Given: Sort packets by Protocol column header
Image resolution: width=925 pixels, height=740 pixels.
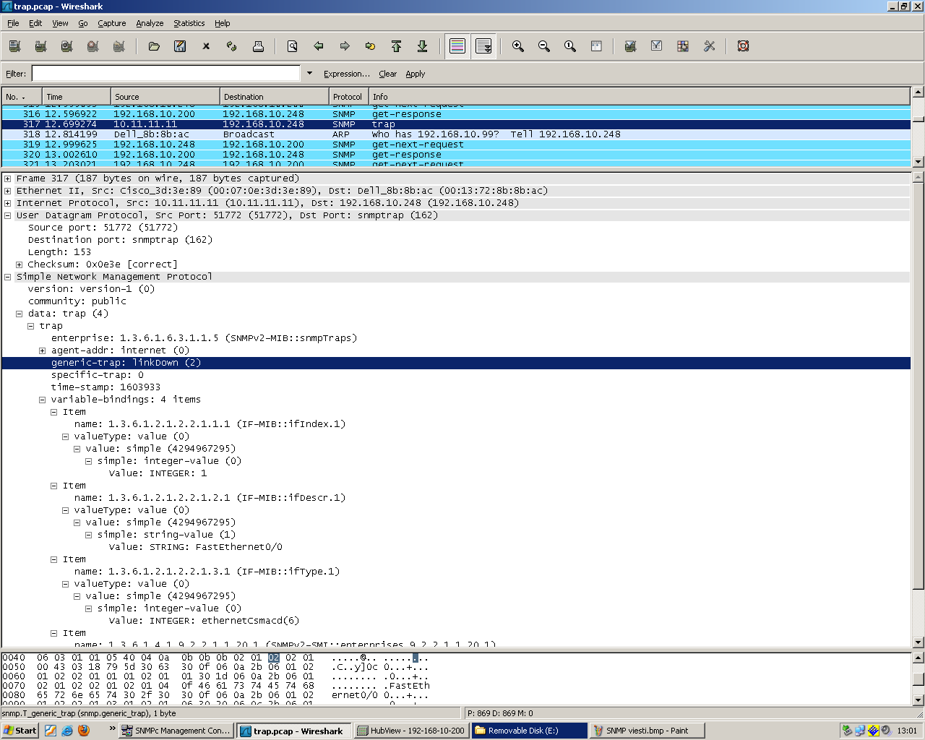Looking at the screenshot, I should (x=348, y=97).
